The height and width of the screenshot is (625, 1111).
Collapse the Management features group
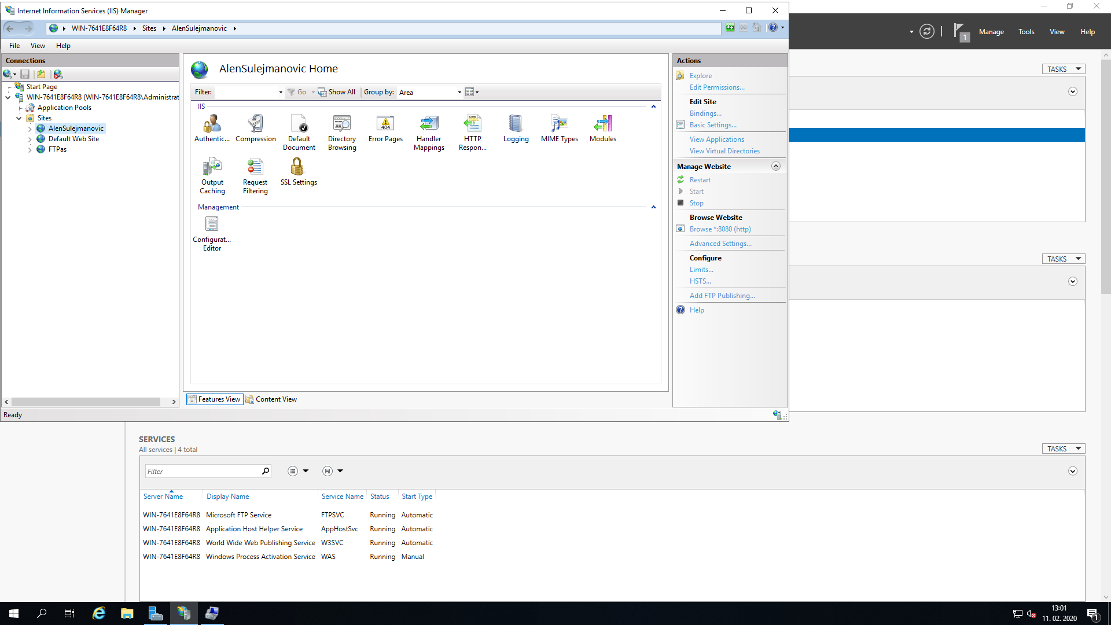tap(653, 207)
